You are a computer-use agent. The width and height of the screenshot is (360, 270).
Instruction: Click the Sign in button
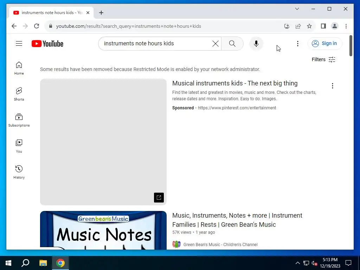[324, 43]
